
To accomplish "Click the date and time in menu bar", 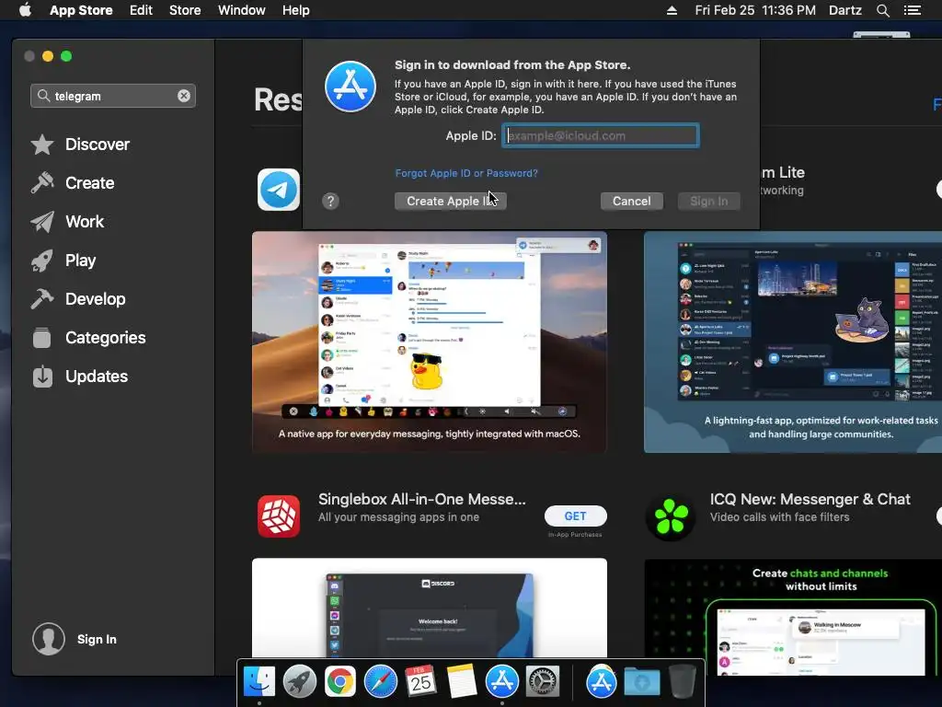I will click(x=755, y=10).
